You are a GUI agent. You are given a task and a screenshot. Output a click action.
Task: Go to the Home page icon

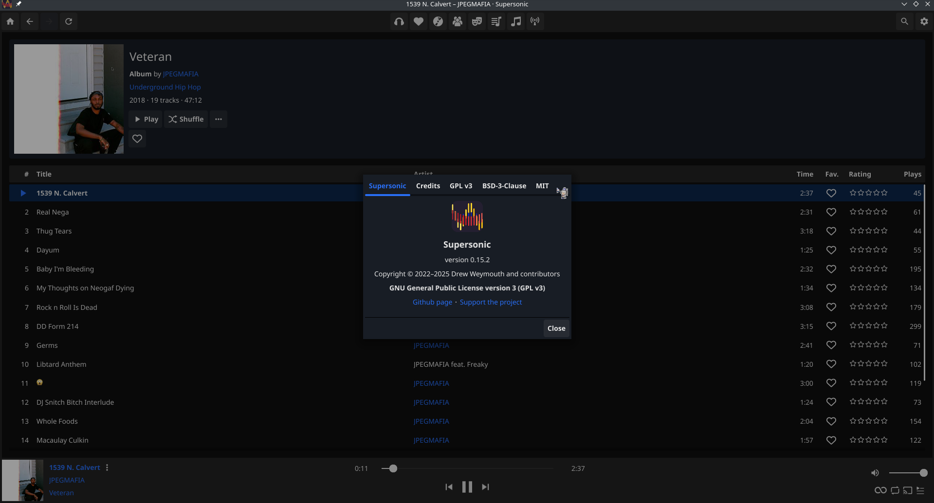[x=10, y=21]
